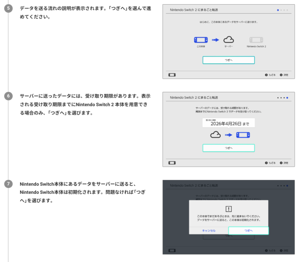Click the step 5 number badge

8,9
